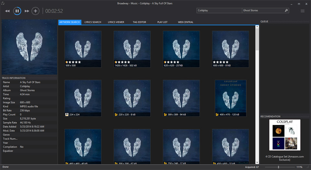
Task: Select the 620 x 620 artwork thumbnail
Action: tap(181, 49)
